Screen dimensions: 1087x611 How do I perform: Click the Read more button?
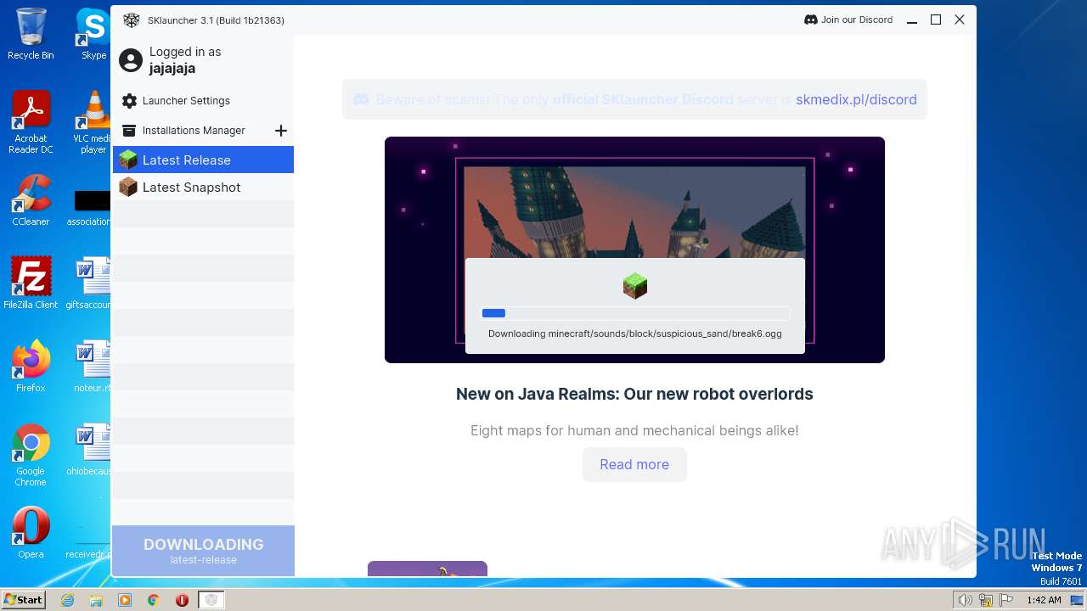coord(634,464)
